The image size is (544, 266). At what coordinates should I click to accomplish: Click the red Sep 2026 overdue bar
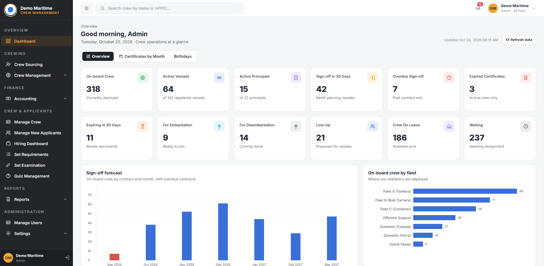pyautogui.click(x=114, y=257)
